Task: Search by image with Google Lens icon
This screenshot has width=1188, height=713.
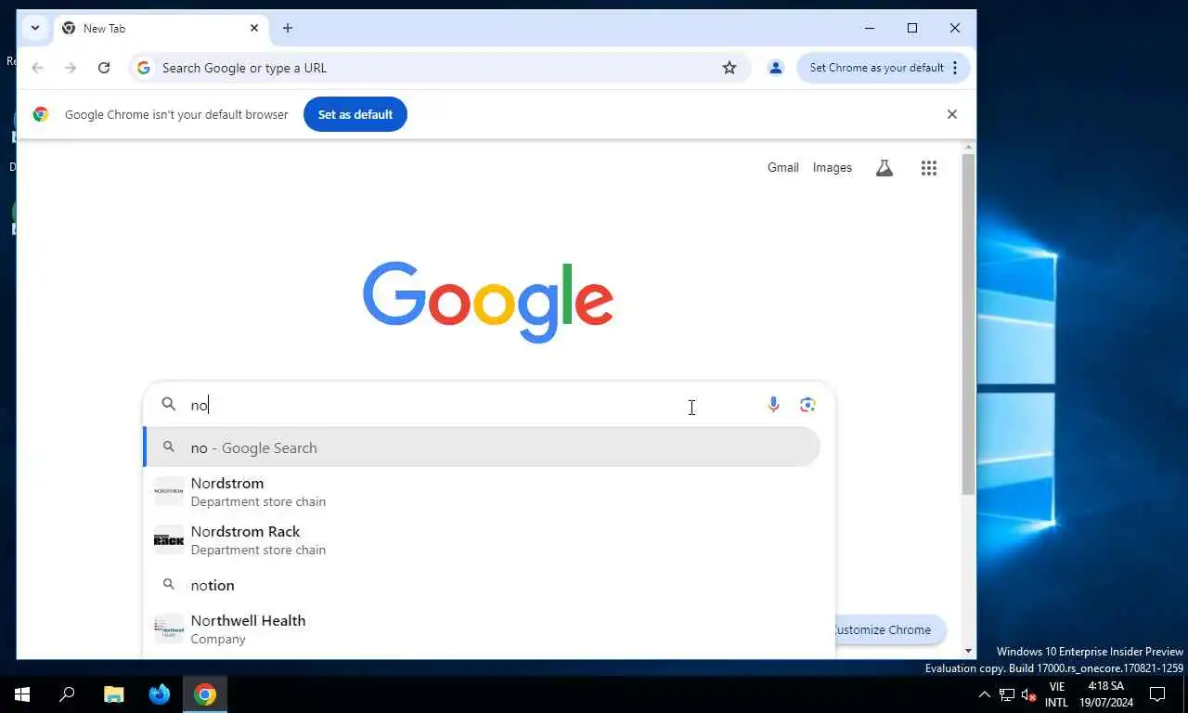Action: point(807,405)
